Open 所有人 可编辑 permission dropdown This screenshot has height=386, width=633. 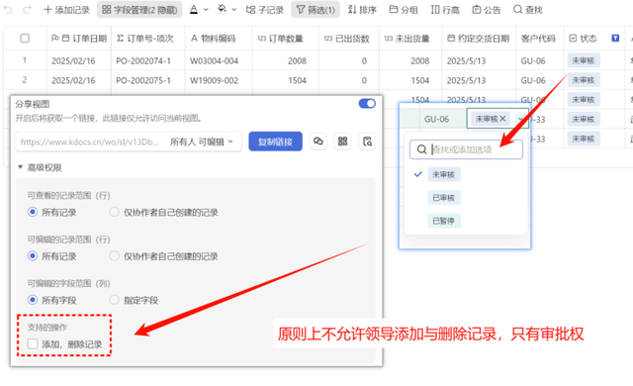click(202, 142)
